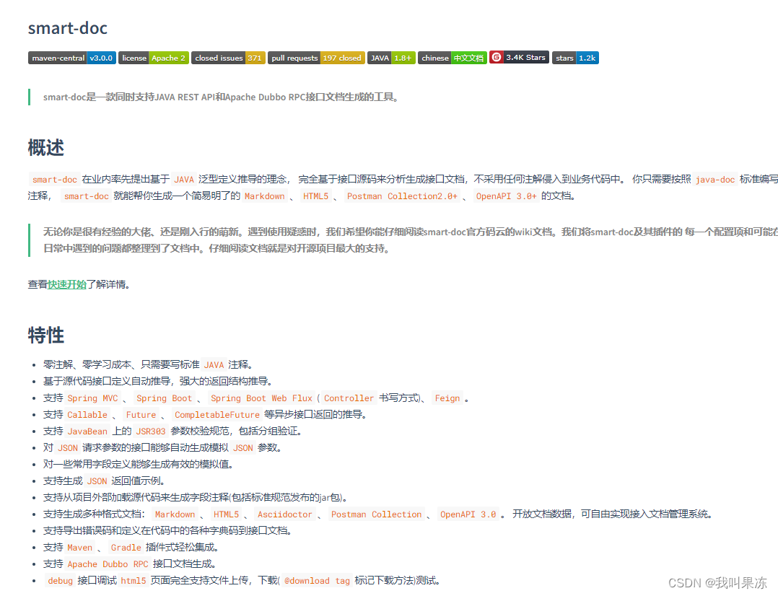
Task: Click the java-doc code tag
Action: coord(714,180)
